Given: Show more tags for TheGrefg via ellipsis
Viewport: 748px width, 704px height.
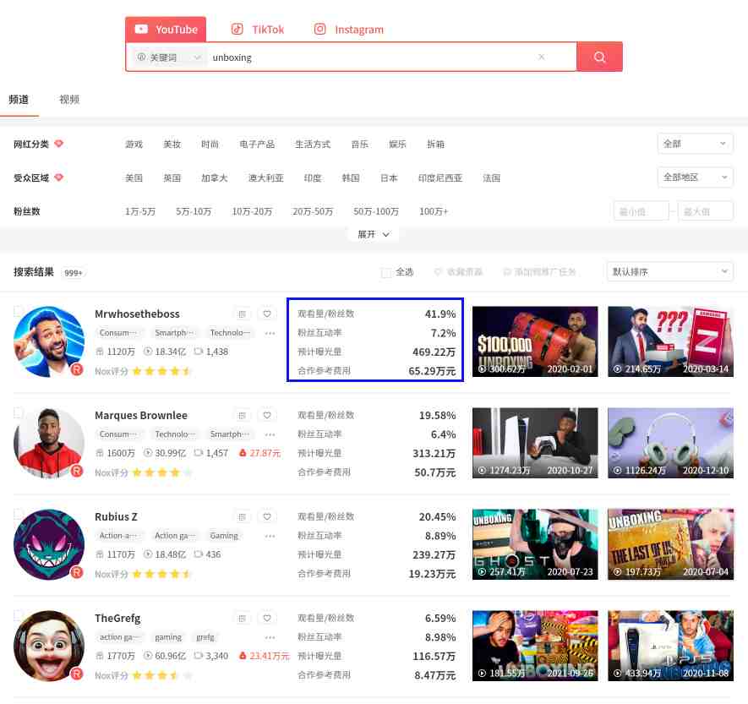Looking at the screenshot, I should [270, 637].
